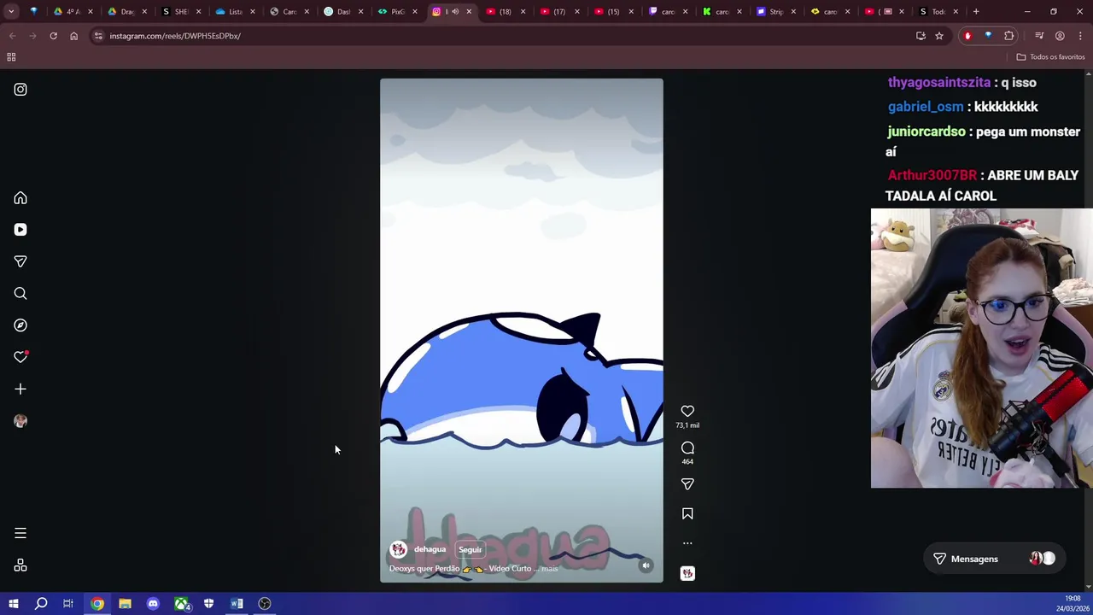Open the profile avatar in the Instagram sidebar
The height and width of the screenshot is (615, 1093).
tap(20, 421)
